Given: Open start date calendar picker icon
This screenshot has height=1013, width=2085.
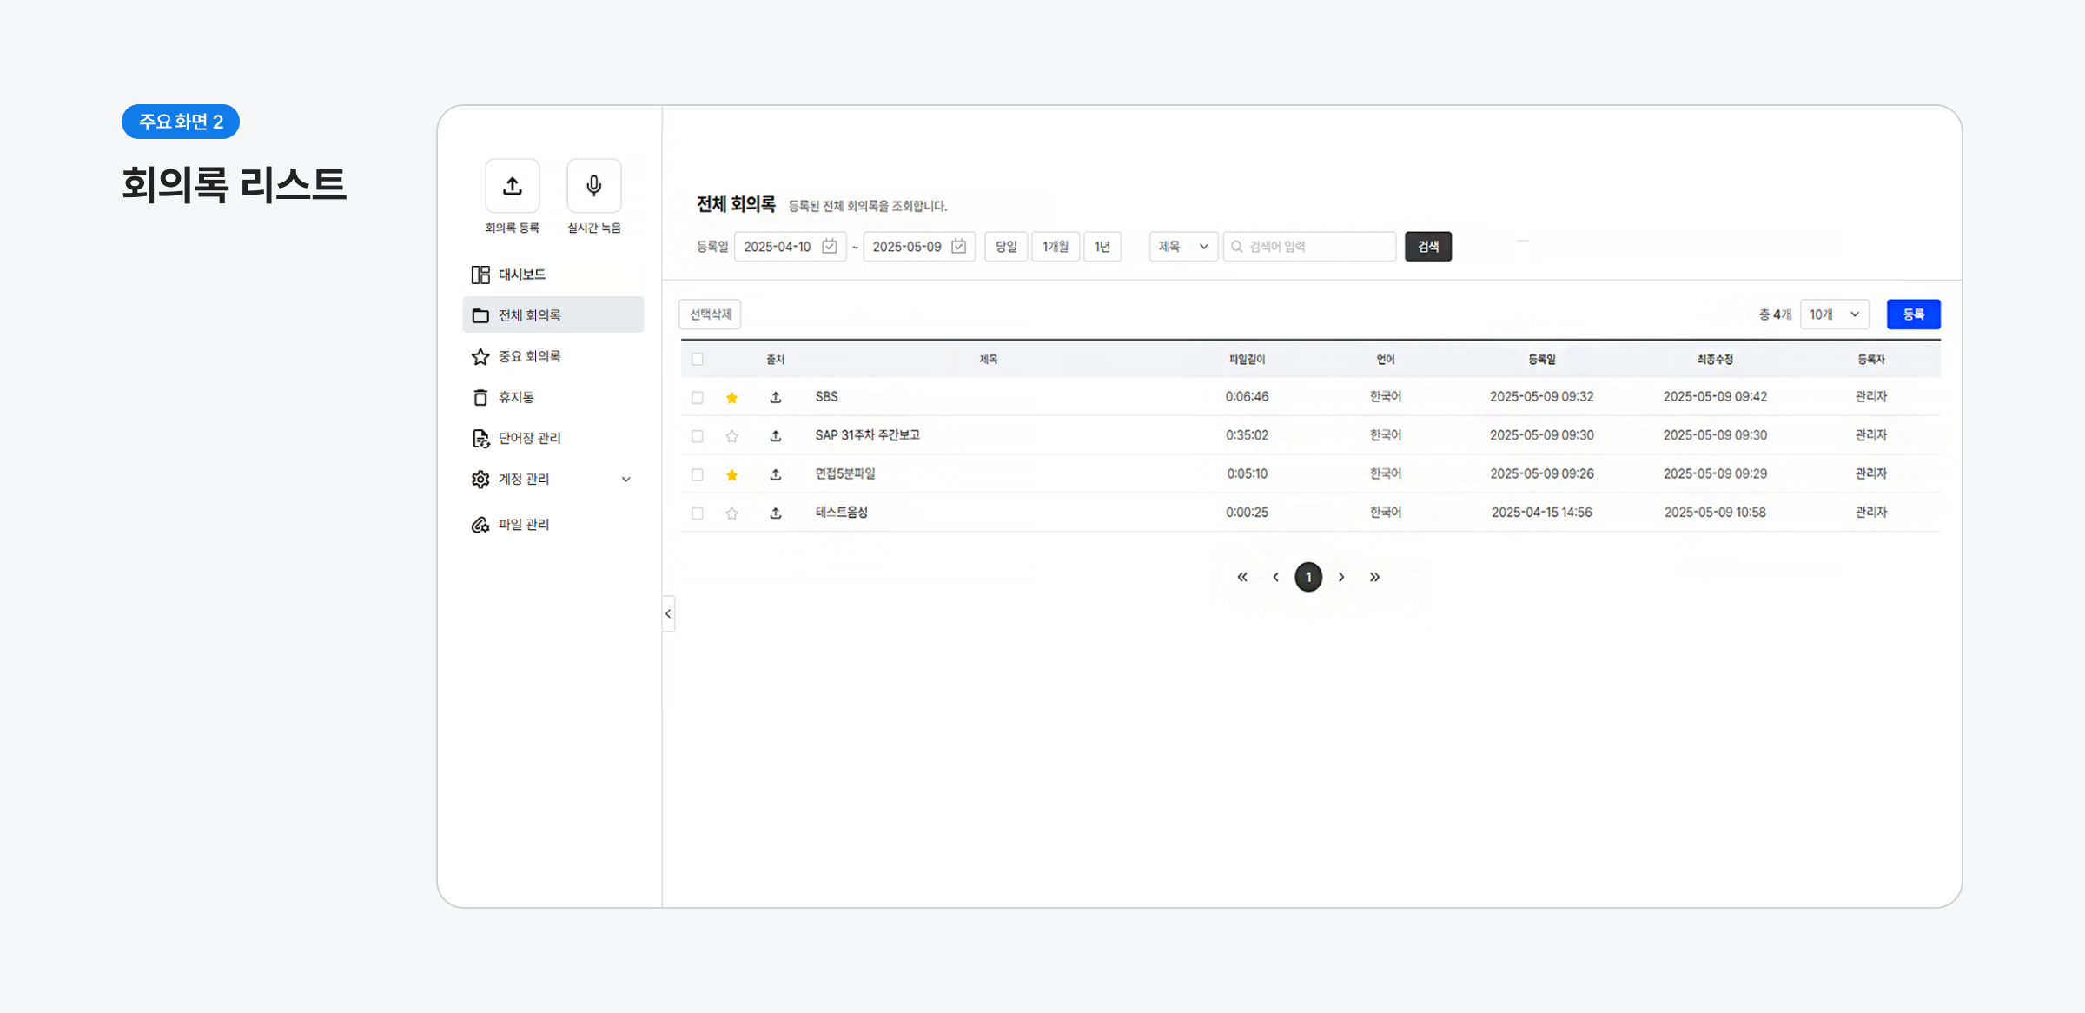Looking at the screenshot, I should point(830,247).
